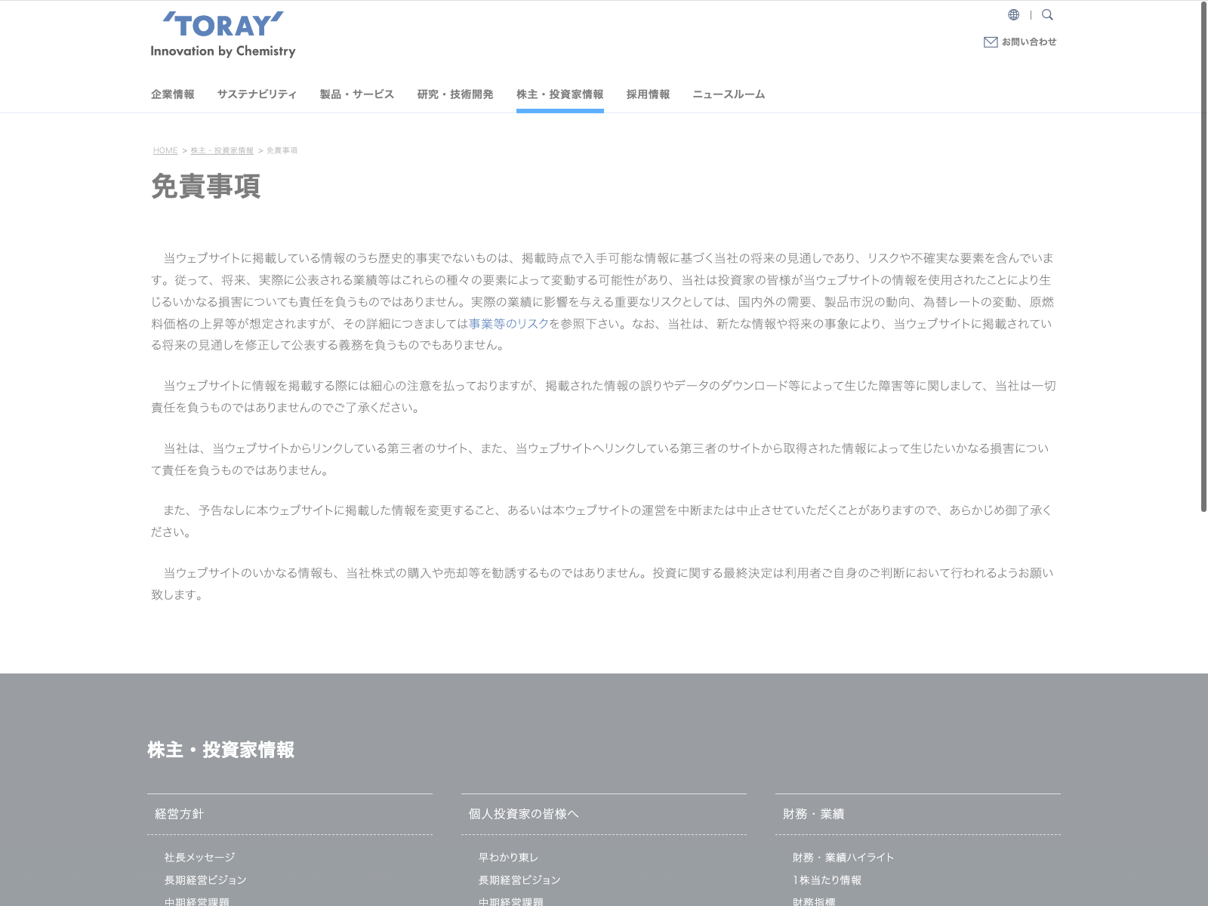Screen dimensions: 1208x906
Task: Click the page vertical scrollbar
Action: (x=1203, y=257)
